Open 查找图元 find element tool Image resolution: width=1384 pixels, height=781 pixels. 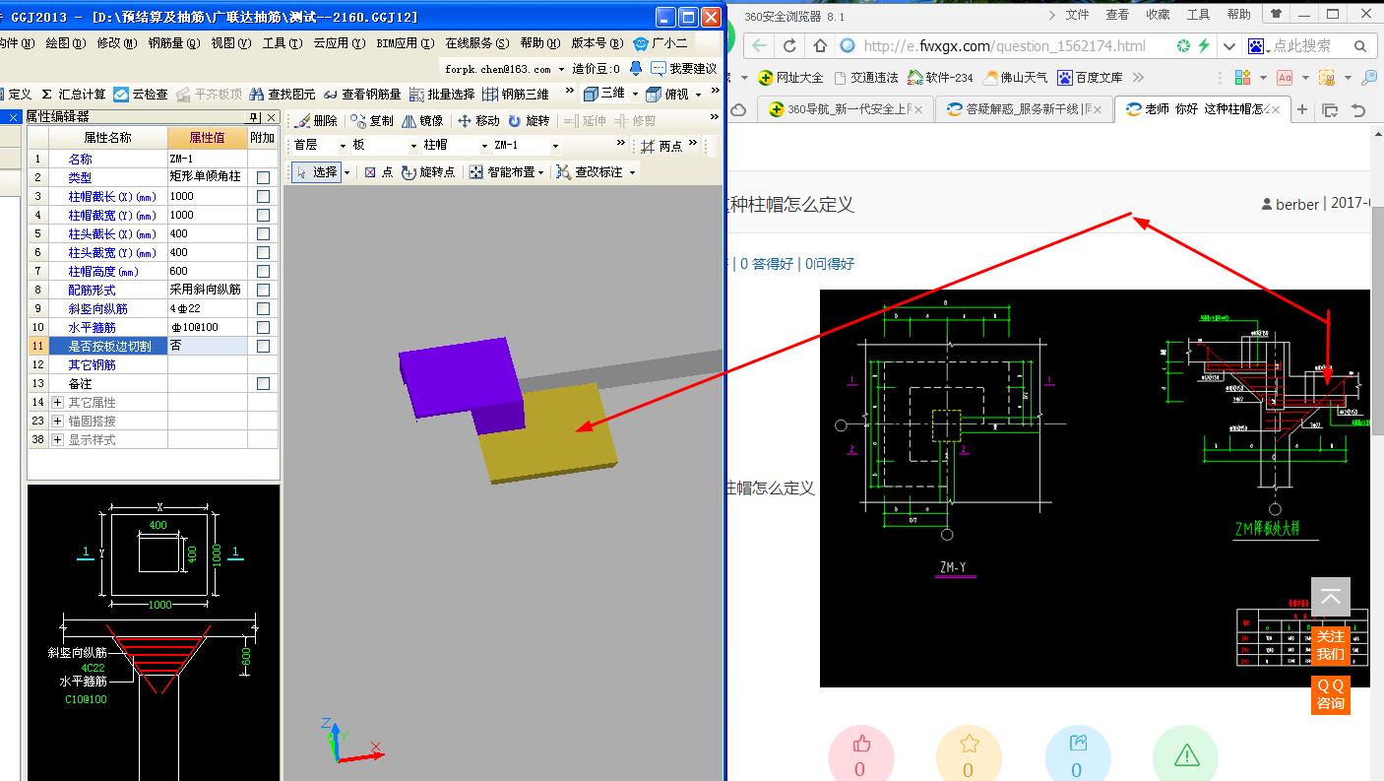283,94
